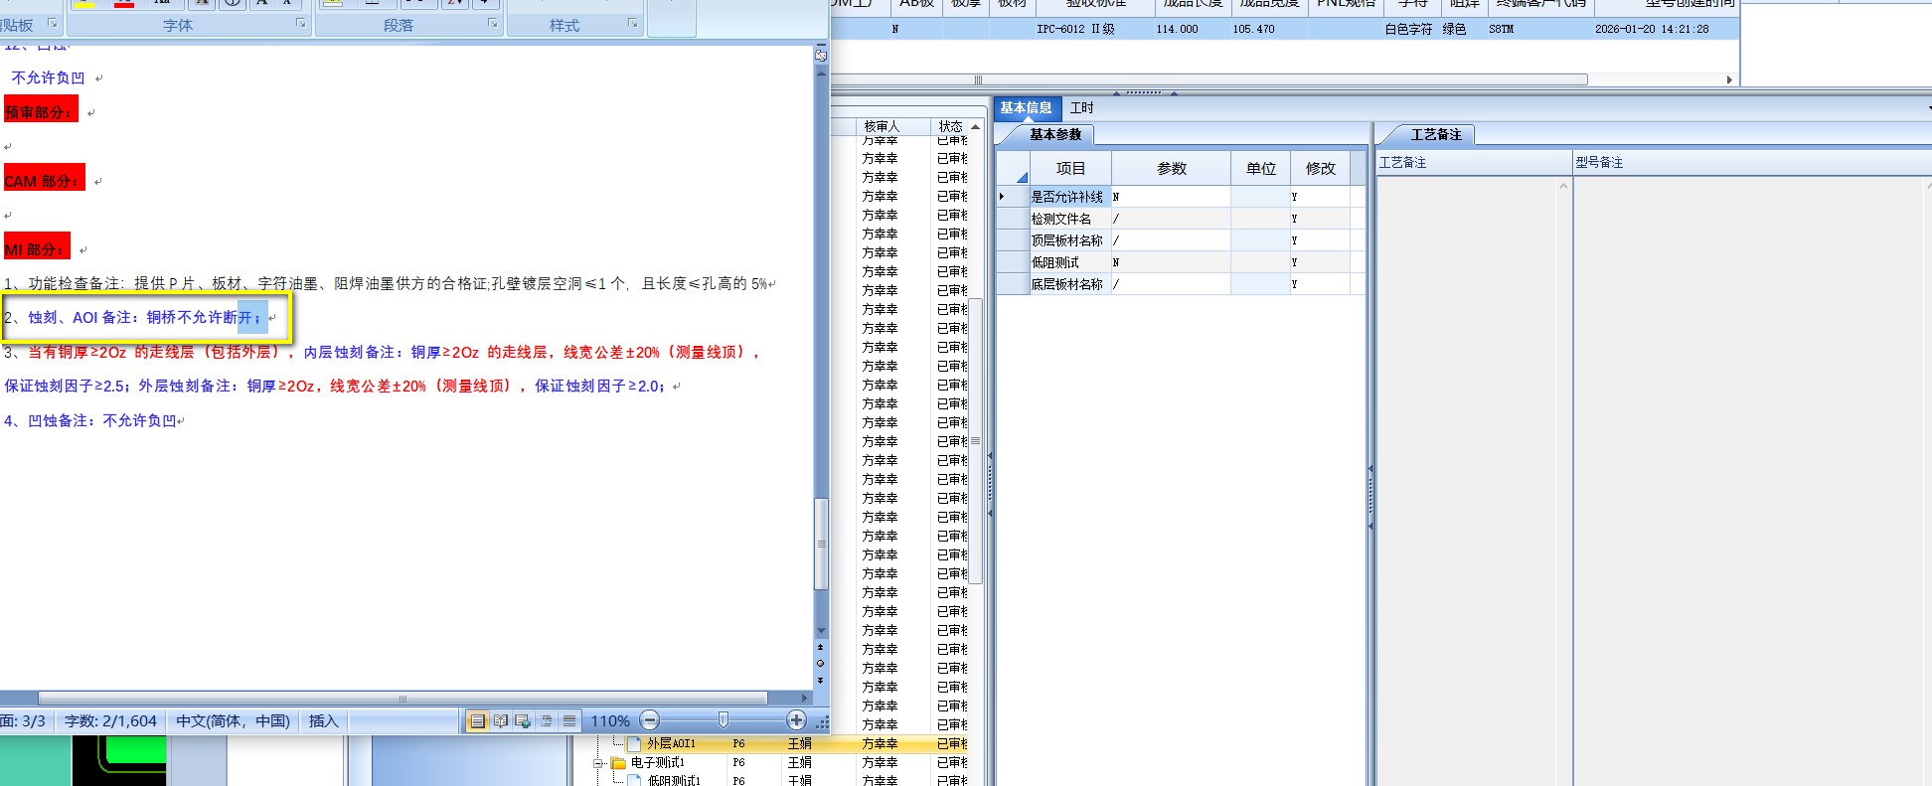
Task: Open the 字体 font dialog launcher
Action: [x=301, y=23]
